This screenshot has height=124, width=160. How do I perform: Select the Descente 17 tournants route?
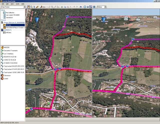tap(11, 51)
